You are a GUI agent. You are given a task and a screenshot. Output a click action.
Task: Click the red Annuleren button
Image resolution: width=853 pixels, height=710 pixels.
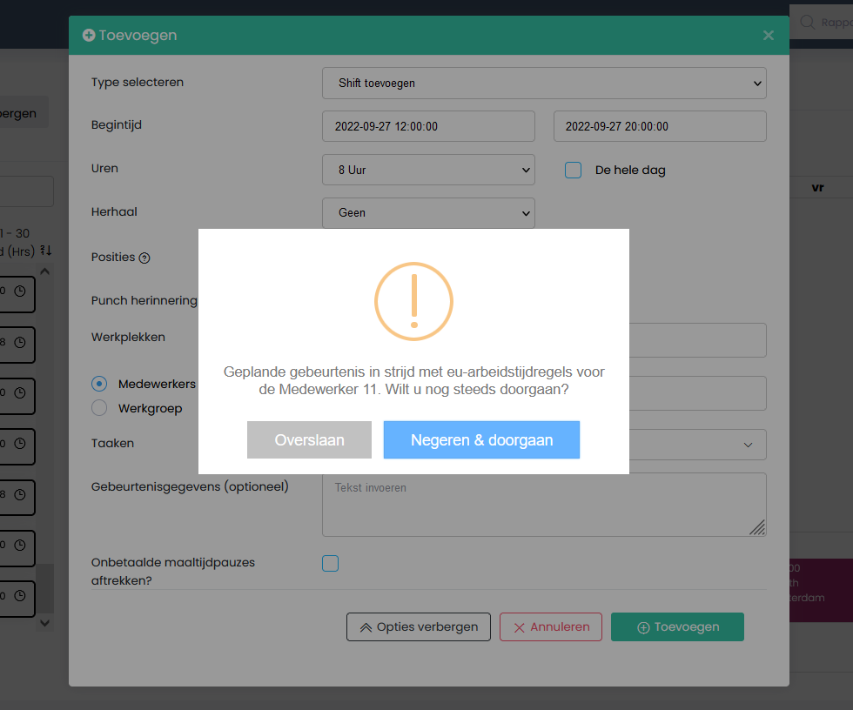[x=550, y=626]
